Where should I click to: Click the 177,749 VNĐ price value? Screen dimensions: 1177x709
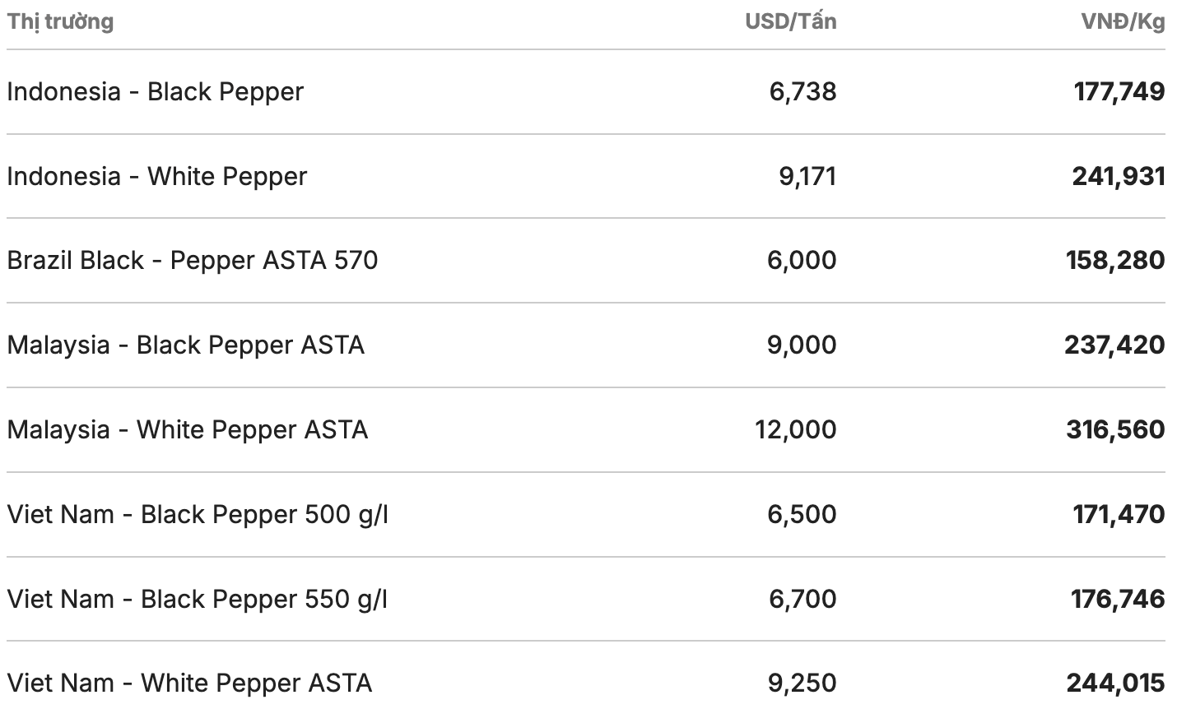(x=1119, y=91)
